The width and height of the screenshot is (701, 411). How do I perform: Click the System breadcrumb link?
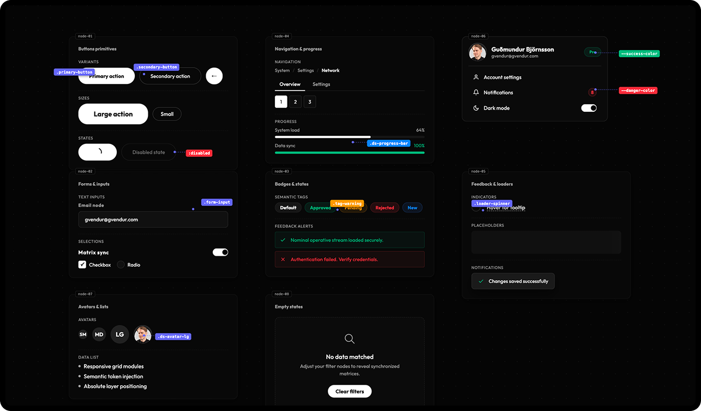(282, 70)
